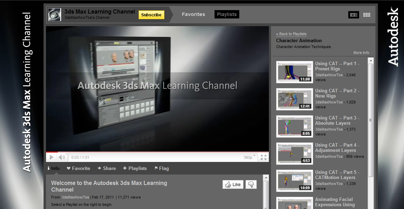The image size is (404, 209).
Task: Expand the volume slider arrow
Action: pyautogui.click(x=67, y=155)
